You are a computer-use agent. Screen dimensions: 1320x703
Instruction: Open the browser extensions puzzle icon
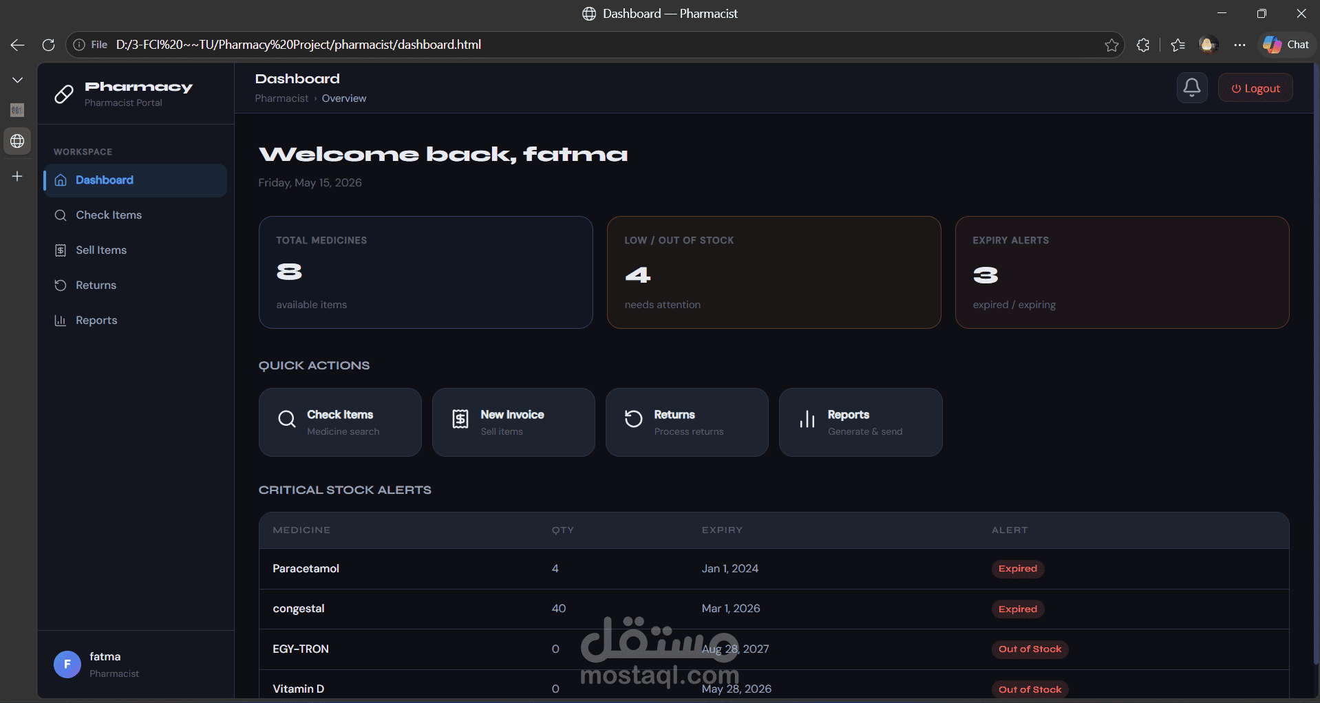coord(1143,45)
